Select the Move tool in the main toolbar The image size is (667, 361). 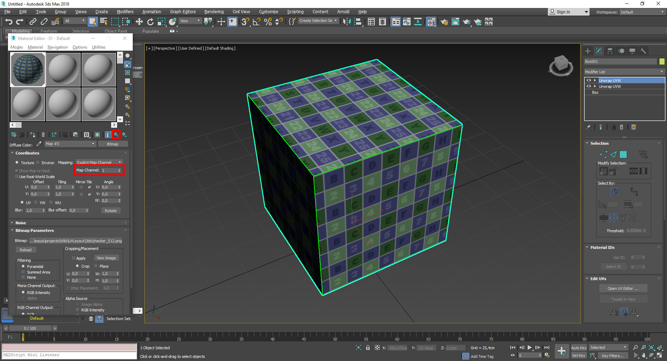pyautogui.click(x=139, y=22)
